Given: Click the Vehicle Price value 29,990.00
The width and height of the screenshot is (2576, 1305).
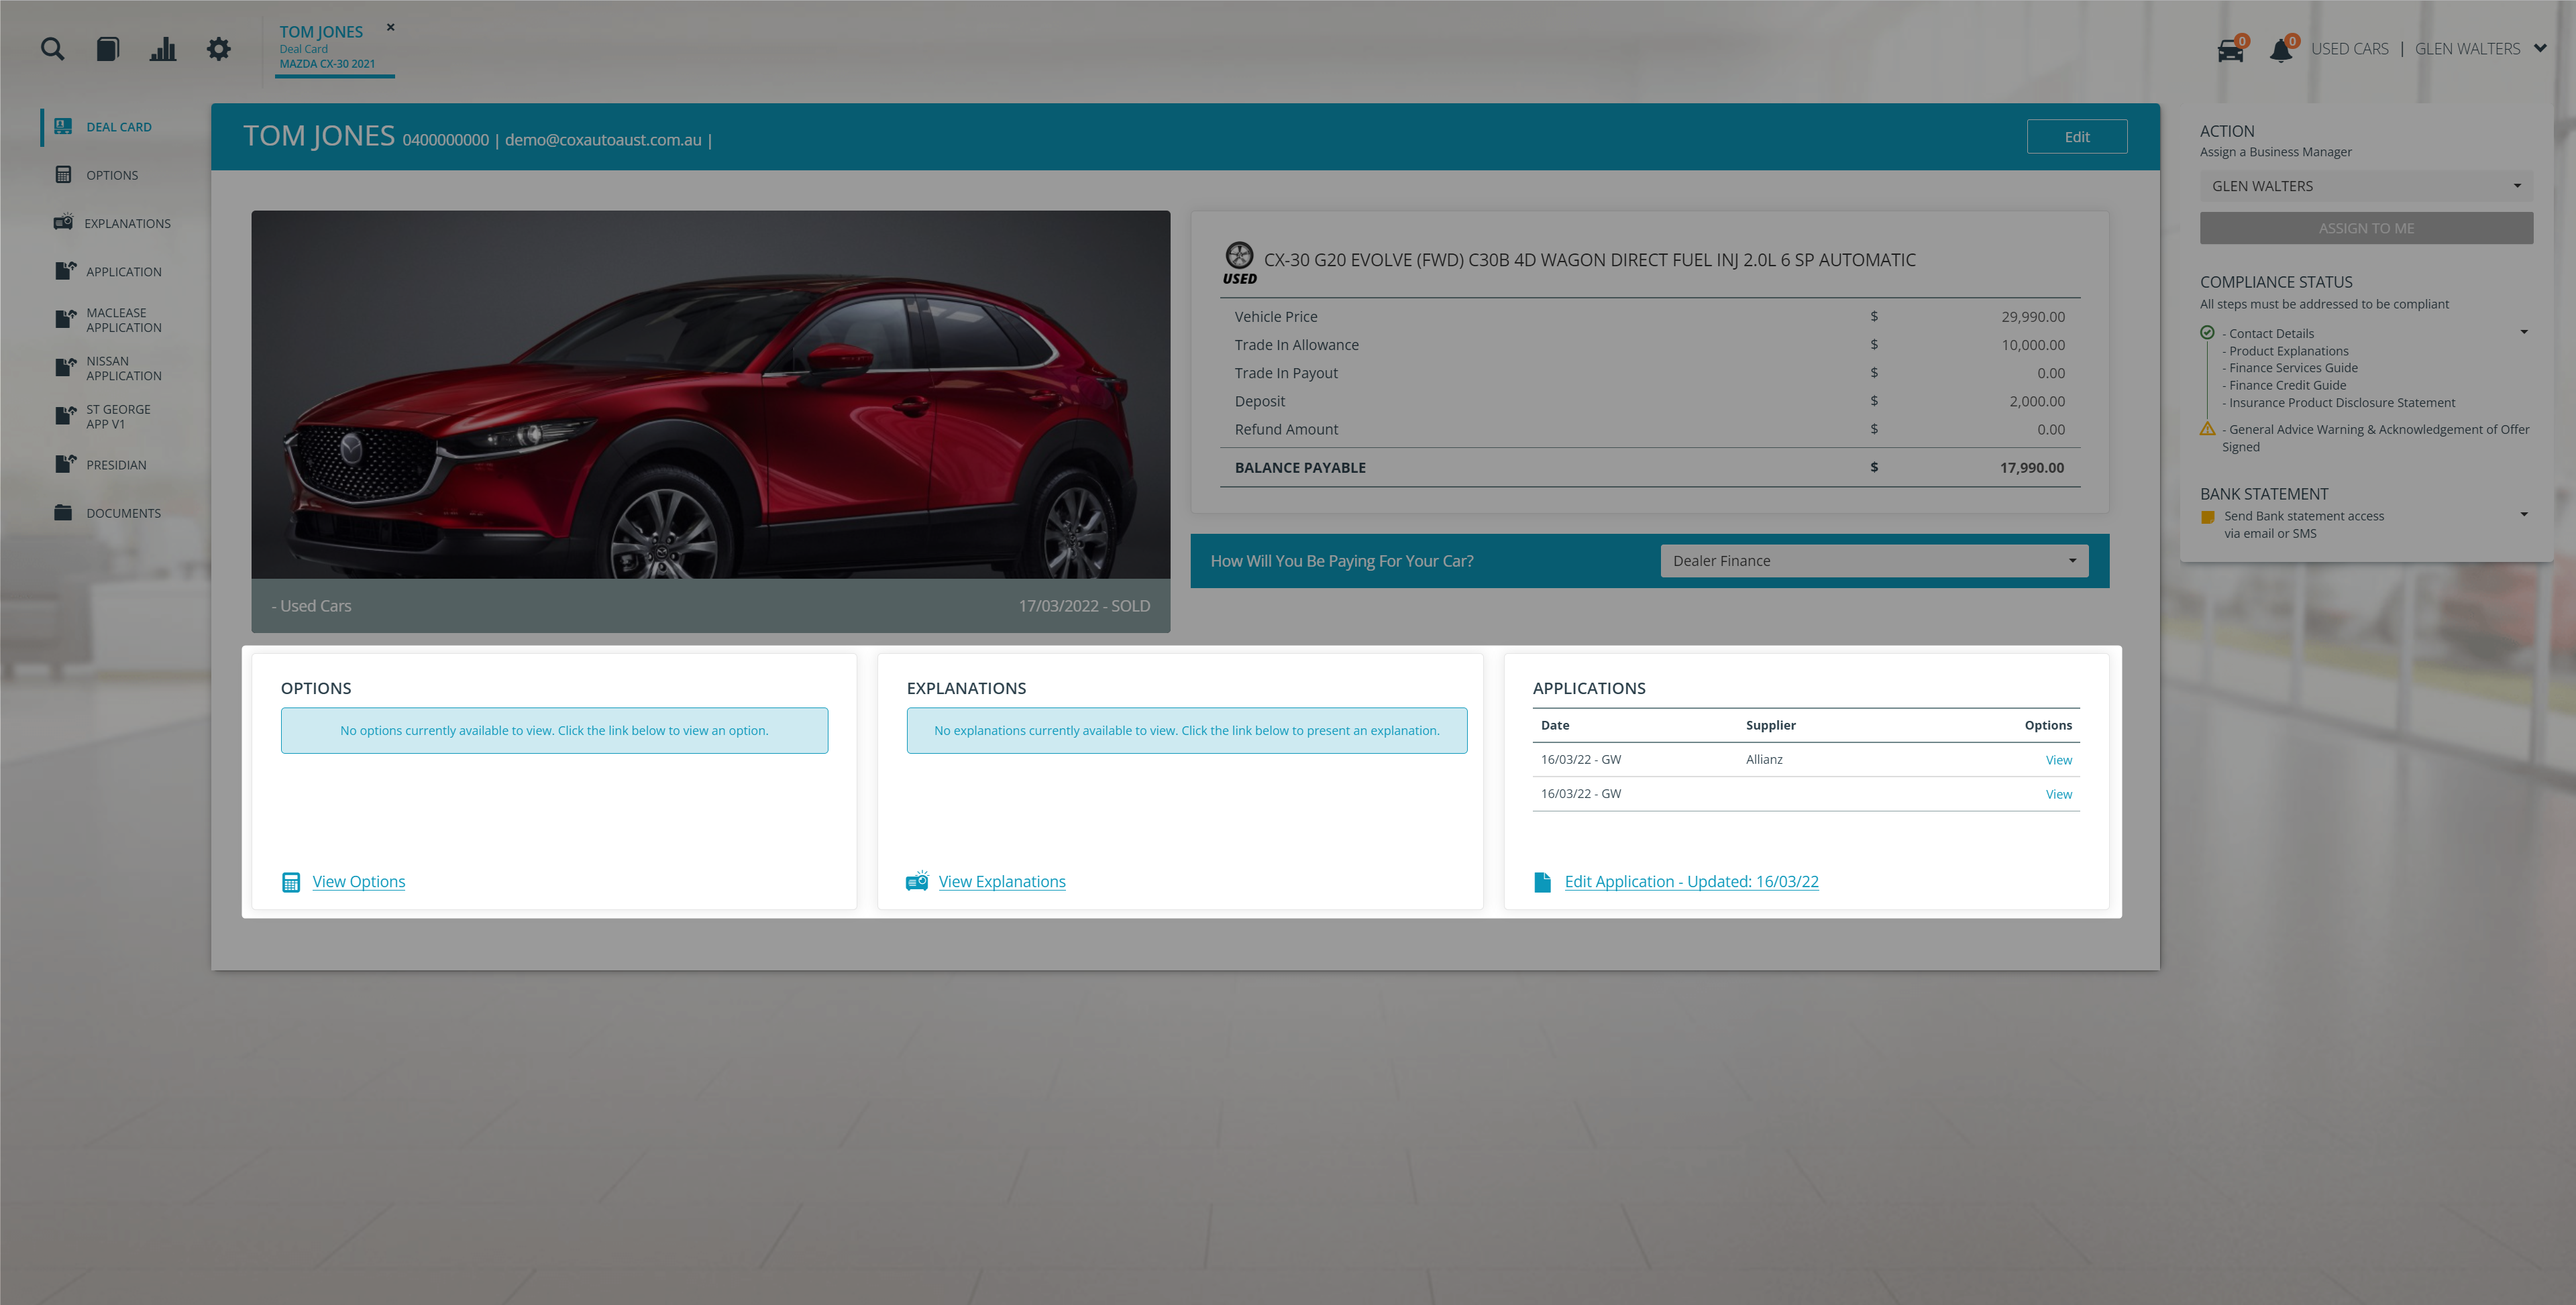Looking at the screenshot, I should click(x=2032, y=316).
